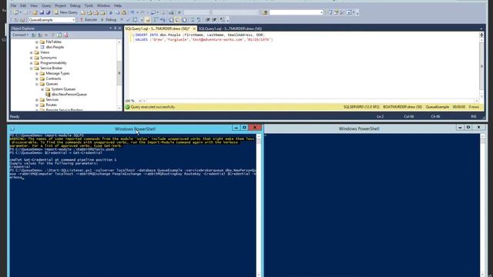Expand the Message Types folder
493x277 pixels.
(37, 74)
